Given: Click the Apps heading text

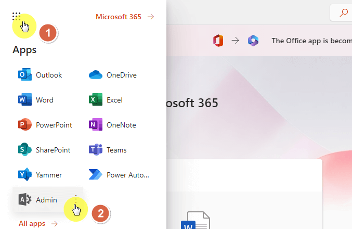Looking at the screenshot, I should (x=24, y=50).
